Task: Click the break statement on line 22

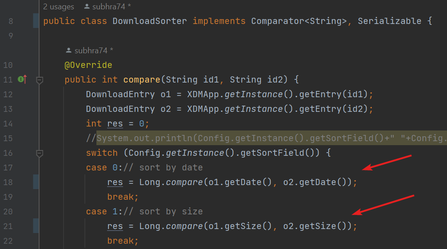Action: (123, 241)
